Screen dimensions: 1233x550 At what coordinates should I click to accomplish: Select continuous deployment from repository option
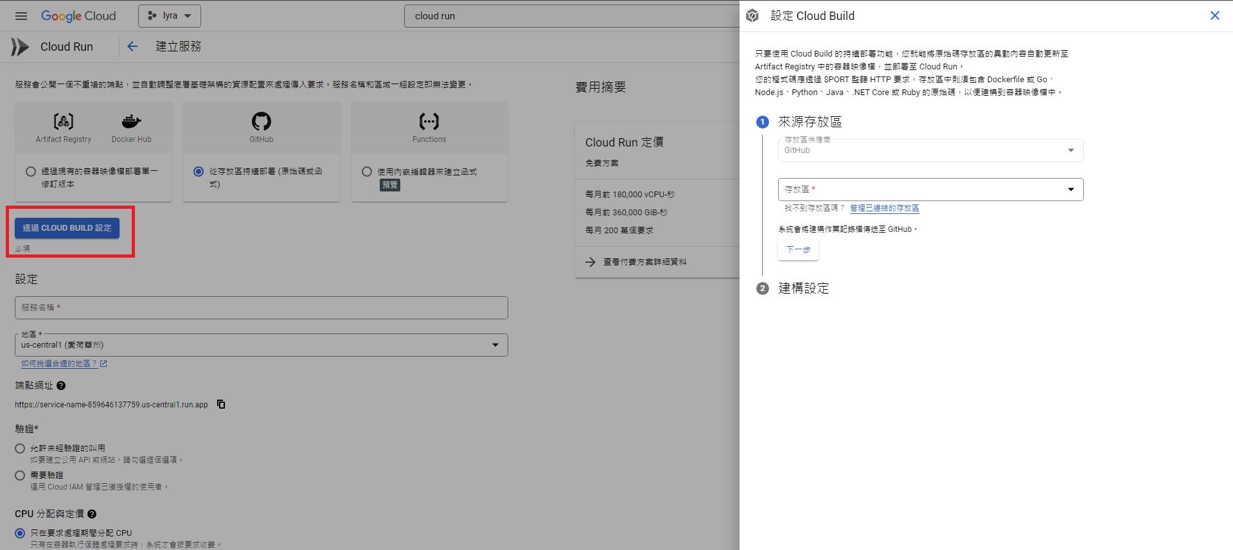click(x=199, y=172)
